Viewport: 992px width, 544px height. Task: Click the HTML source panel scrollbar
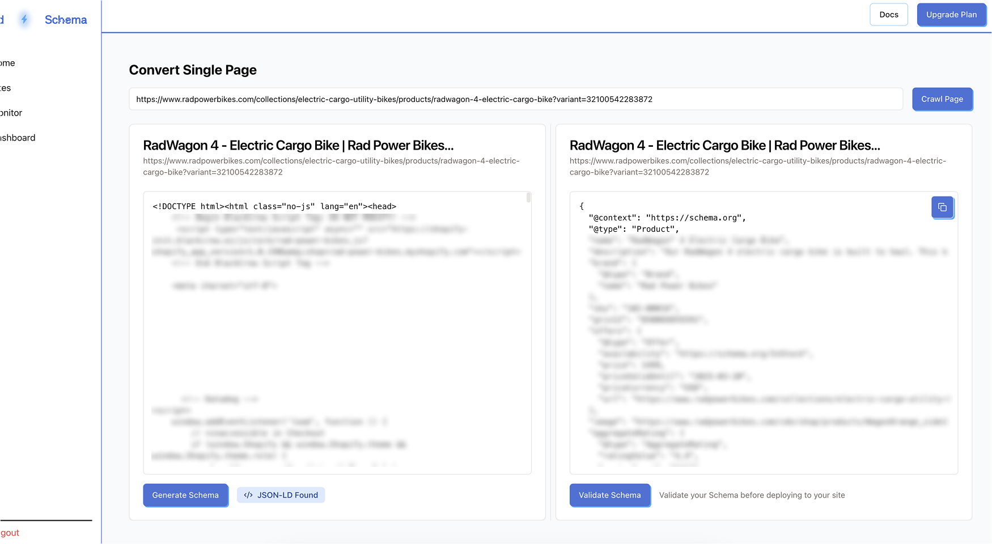coord(529,198)
